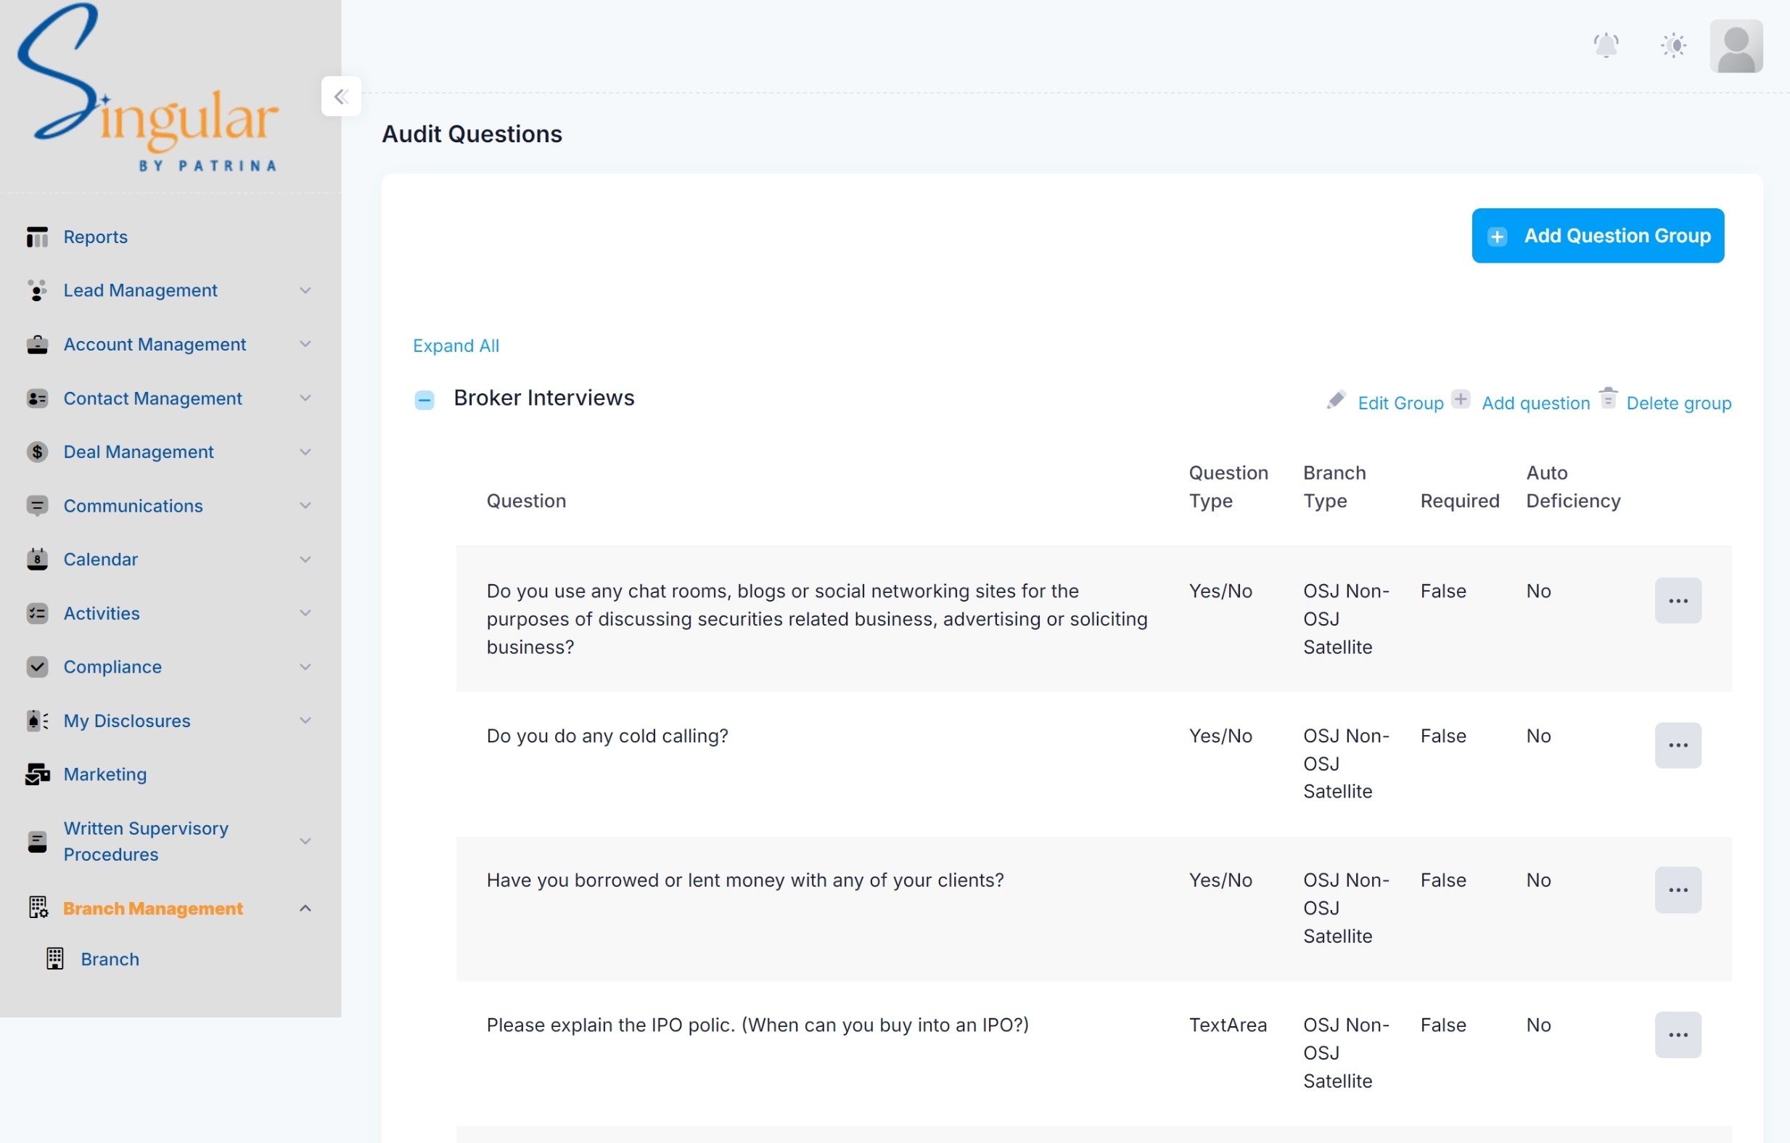Screen dimensions: 1790x1143
Task: Collapse the Branch Management chevron
Action: (x=305, y=908)
